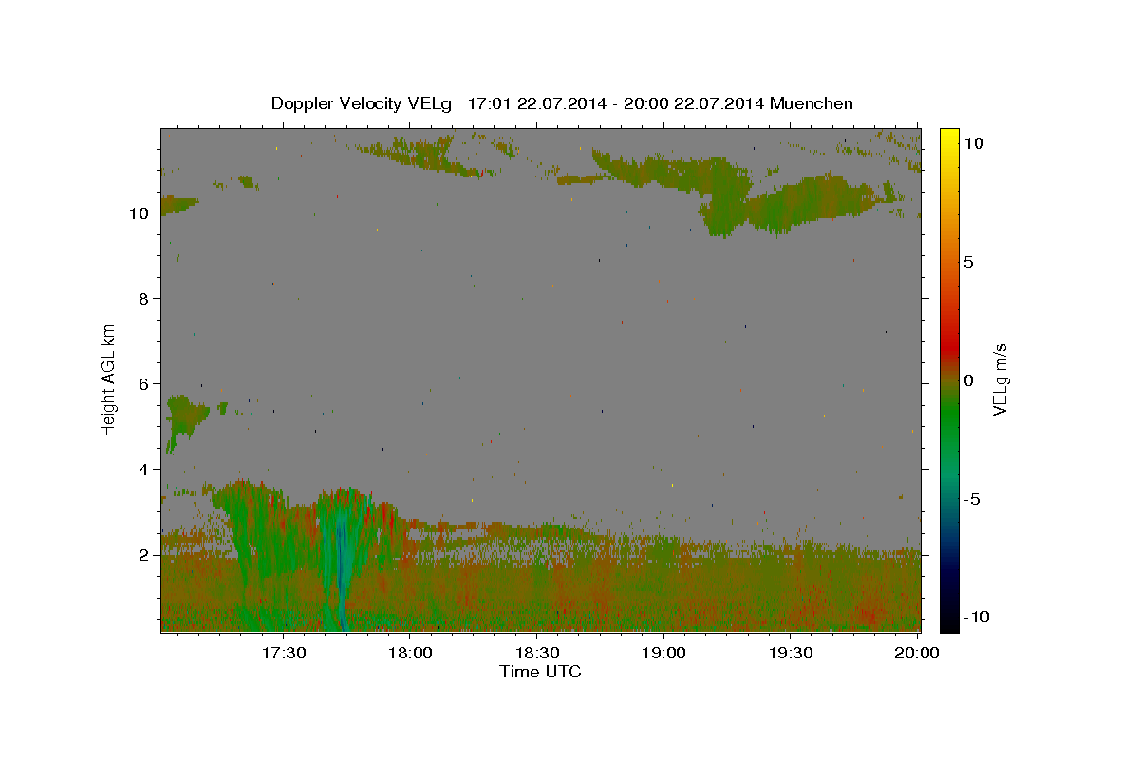The width and height of the screenshot is (1139, 759).
Task: Click the yellow top of the colorbar
Action: (x=949, y=138)
